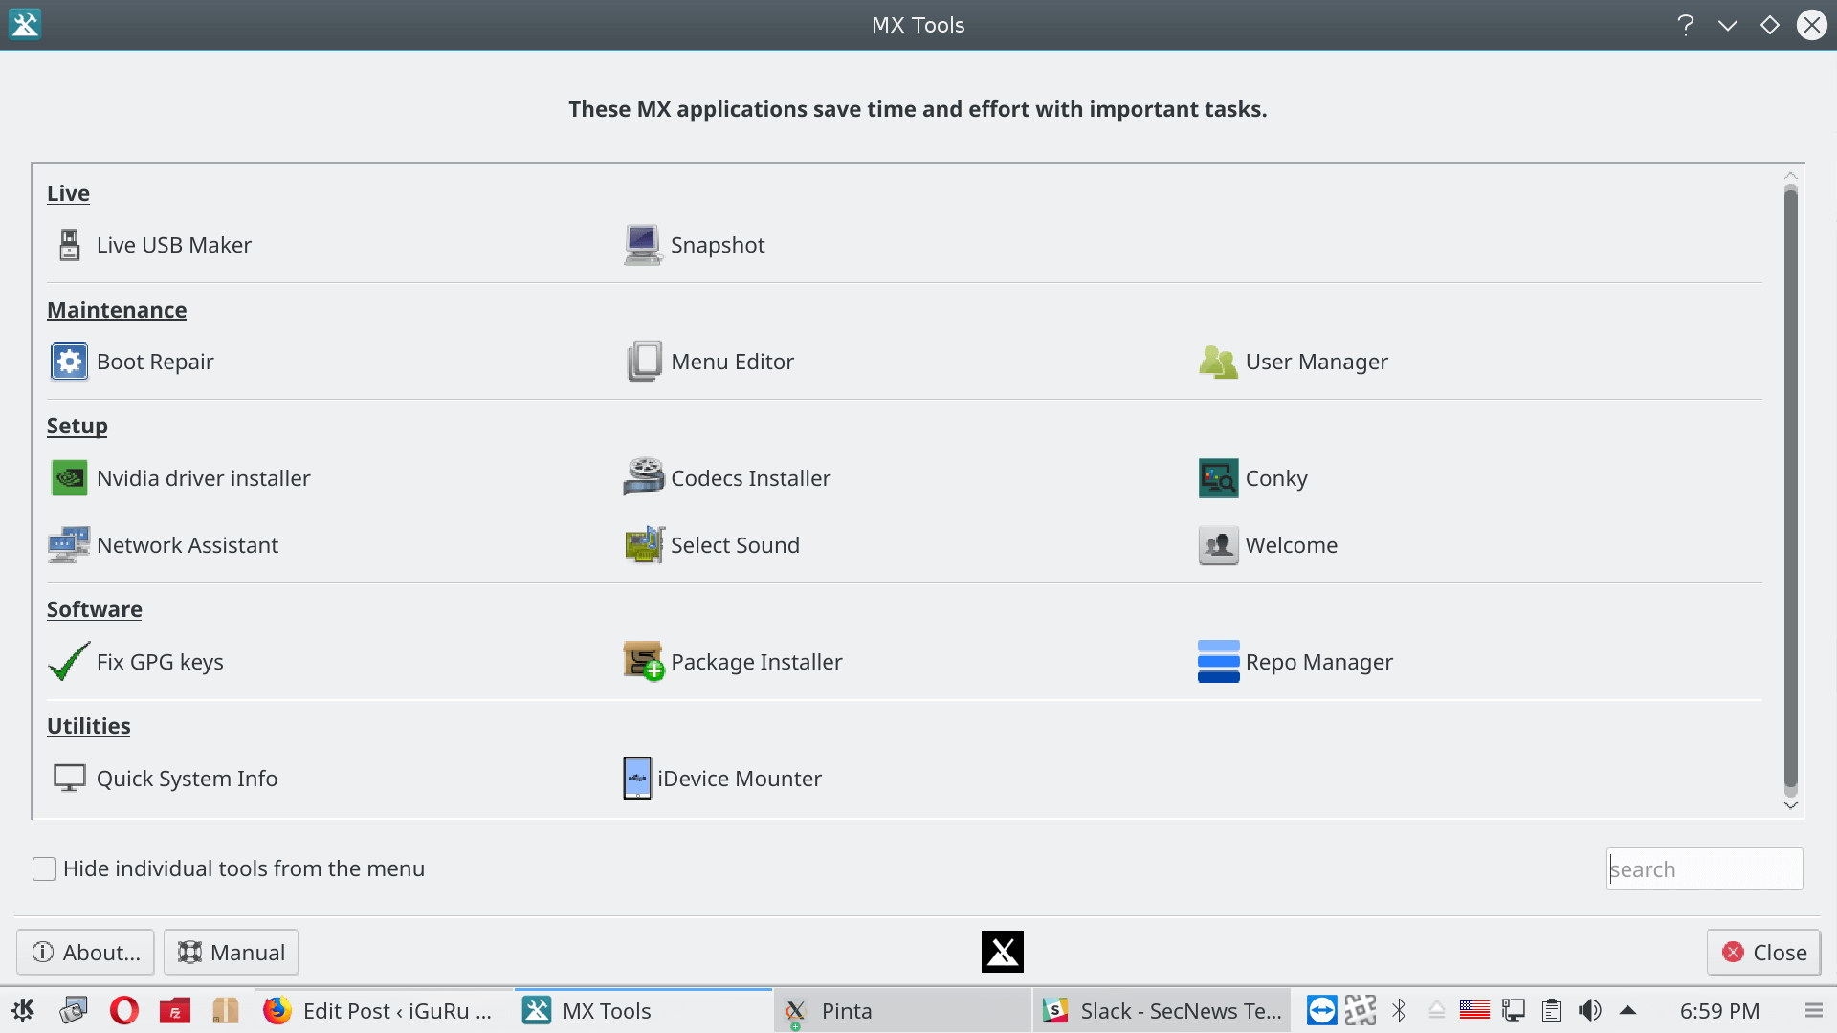This screenshot has height=1033, width=1837.
Task: Click the Live section heading
Action: 68,193
